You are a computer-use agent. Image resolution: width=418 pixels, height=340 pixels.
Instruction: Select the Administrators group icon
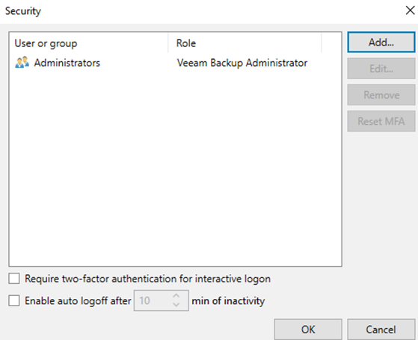pos(22,62)
